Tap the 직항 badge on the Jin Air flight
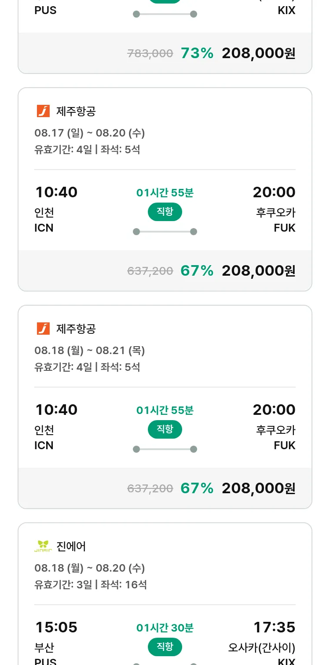The height and width of the screenshot is (665, 330). coord(165,647)
